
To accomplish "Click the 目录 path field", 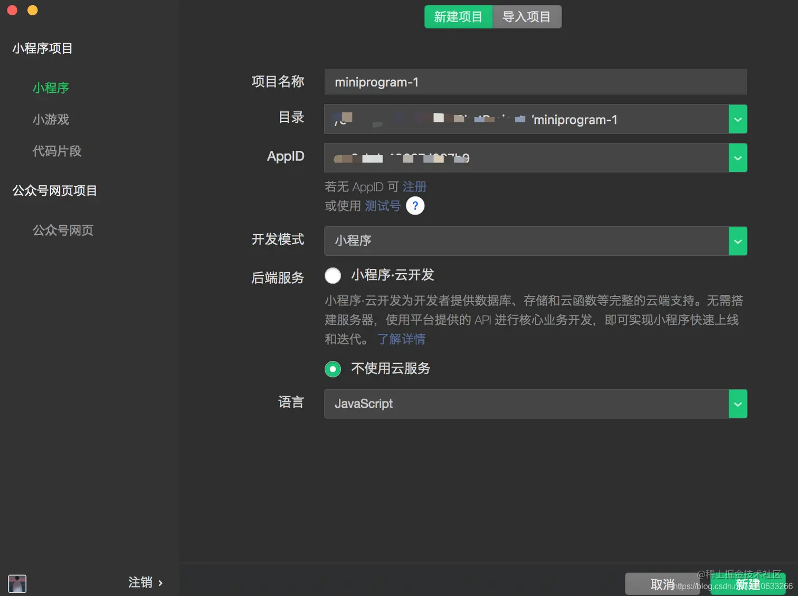I will click(x=526, y=119).
